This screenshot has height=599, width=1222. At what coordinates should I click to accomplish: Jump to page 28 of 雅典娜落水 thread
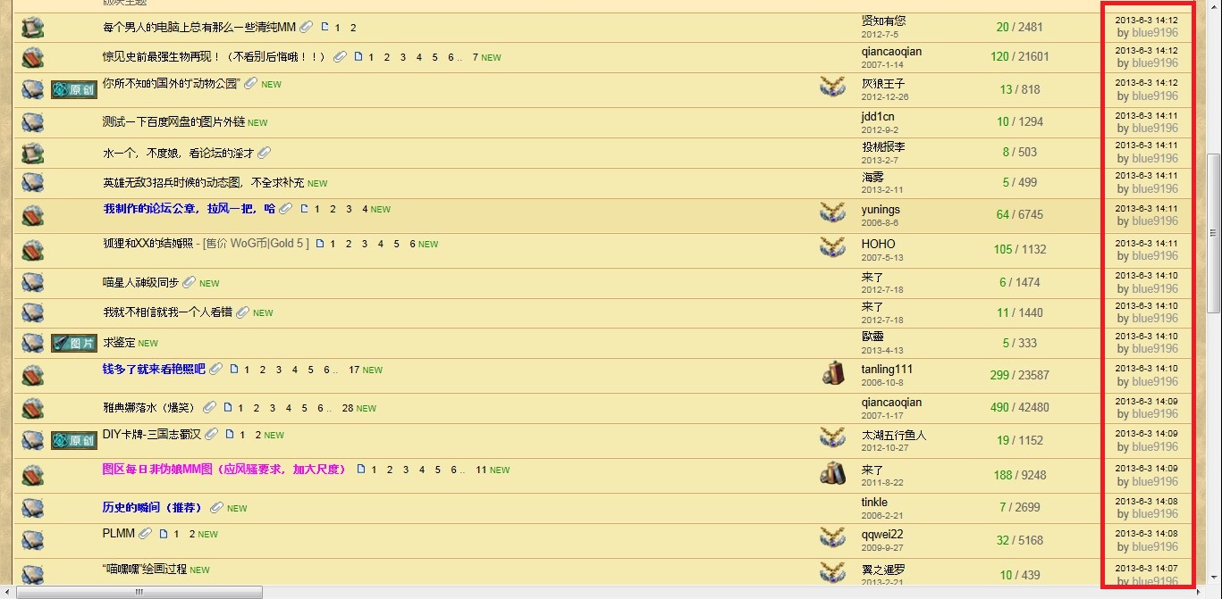(348, 408)
